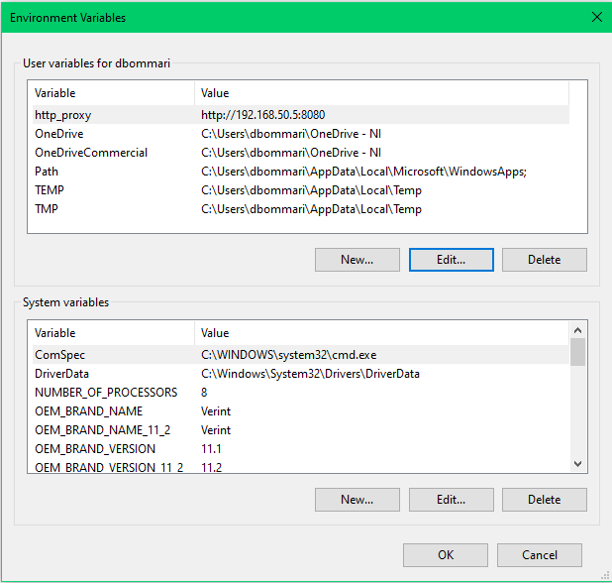Select the DriverData system variable
This screenshot has height=583, width=612.
coord(300,374)
